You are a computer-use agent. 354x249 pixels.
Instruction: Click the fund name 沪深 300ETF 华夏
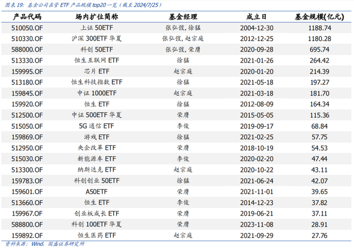97,38
